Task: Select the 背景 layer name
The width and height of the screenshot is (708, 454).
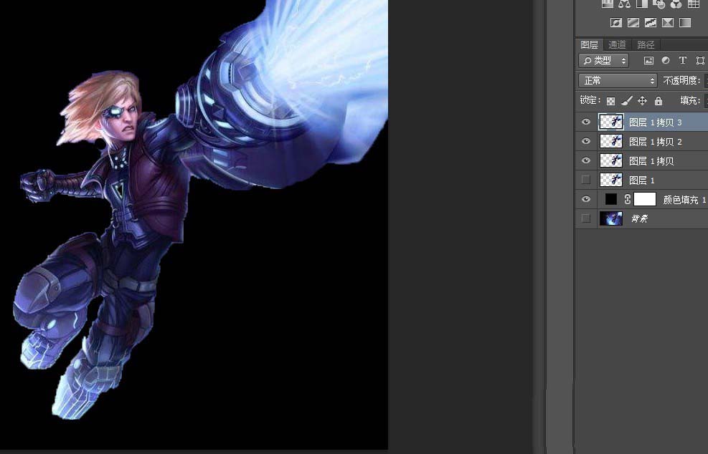Action: click(x=639, y=218)
